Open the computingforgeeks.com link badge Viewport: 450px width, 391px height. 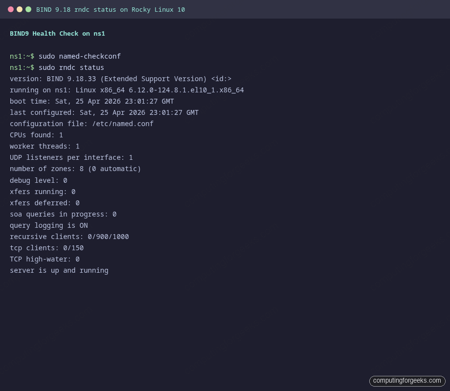(407, 381)
